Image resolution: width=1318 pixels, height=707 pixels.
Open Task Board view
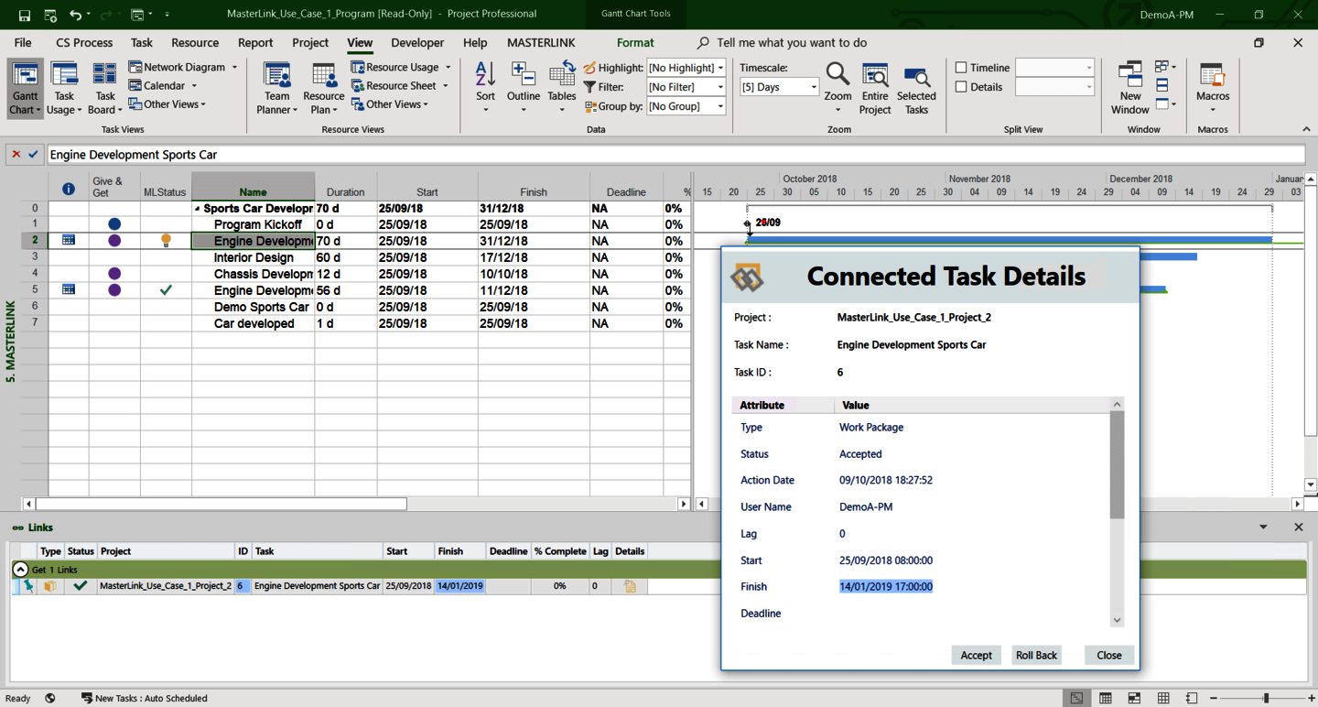click(x=104, y=89)
